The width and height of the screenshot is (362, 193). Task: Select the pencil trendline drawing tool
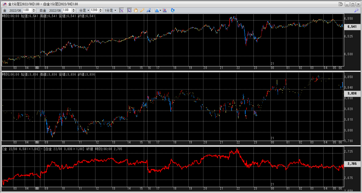tap(142, 10)
